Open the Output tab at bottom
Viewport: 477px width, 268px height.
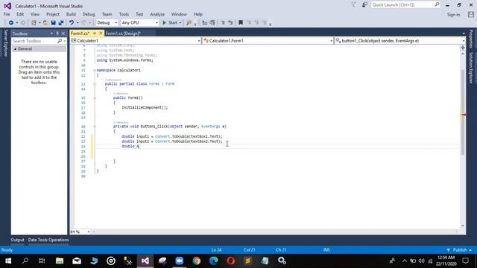(17, 240)
